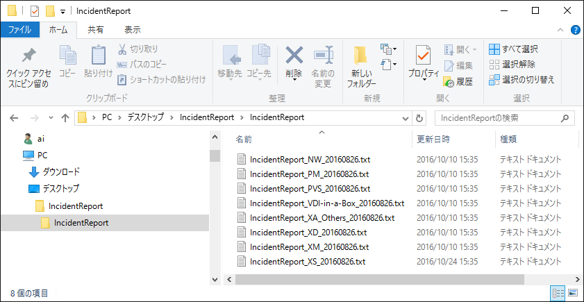
Task: Click the Paste clipboard icon
Action: [x=98, y=56]
